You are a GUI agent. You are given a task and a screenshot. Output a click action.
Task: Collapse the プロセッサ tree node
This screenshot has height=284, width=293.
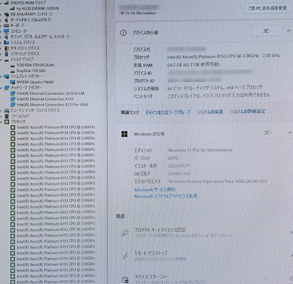[1, 122]
